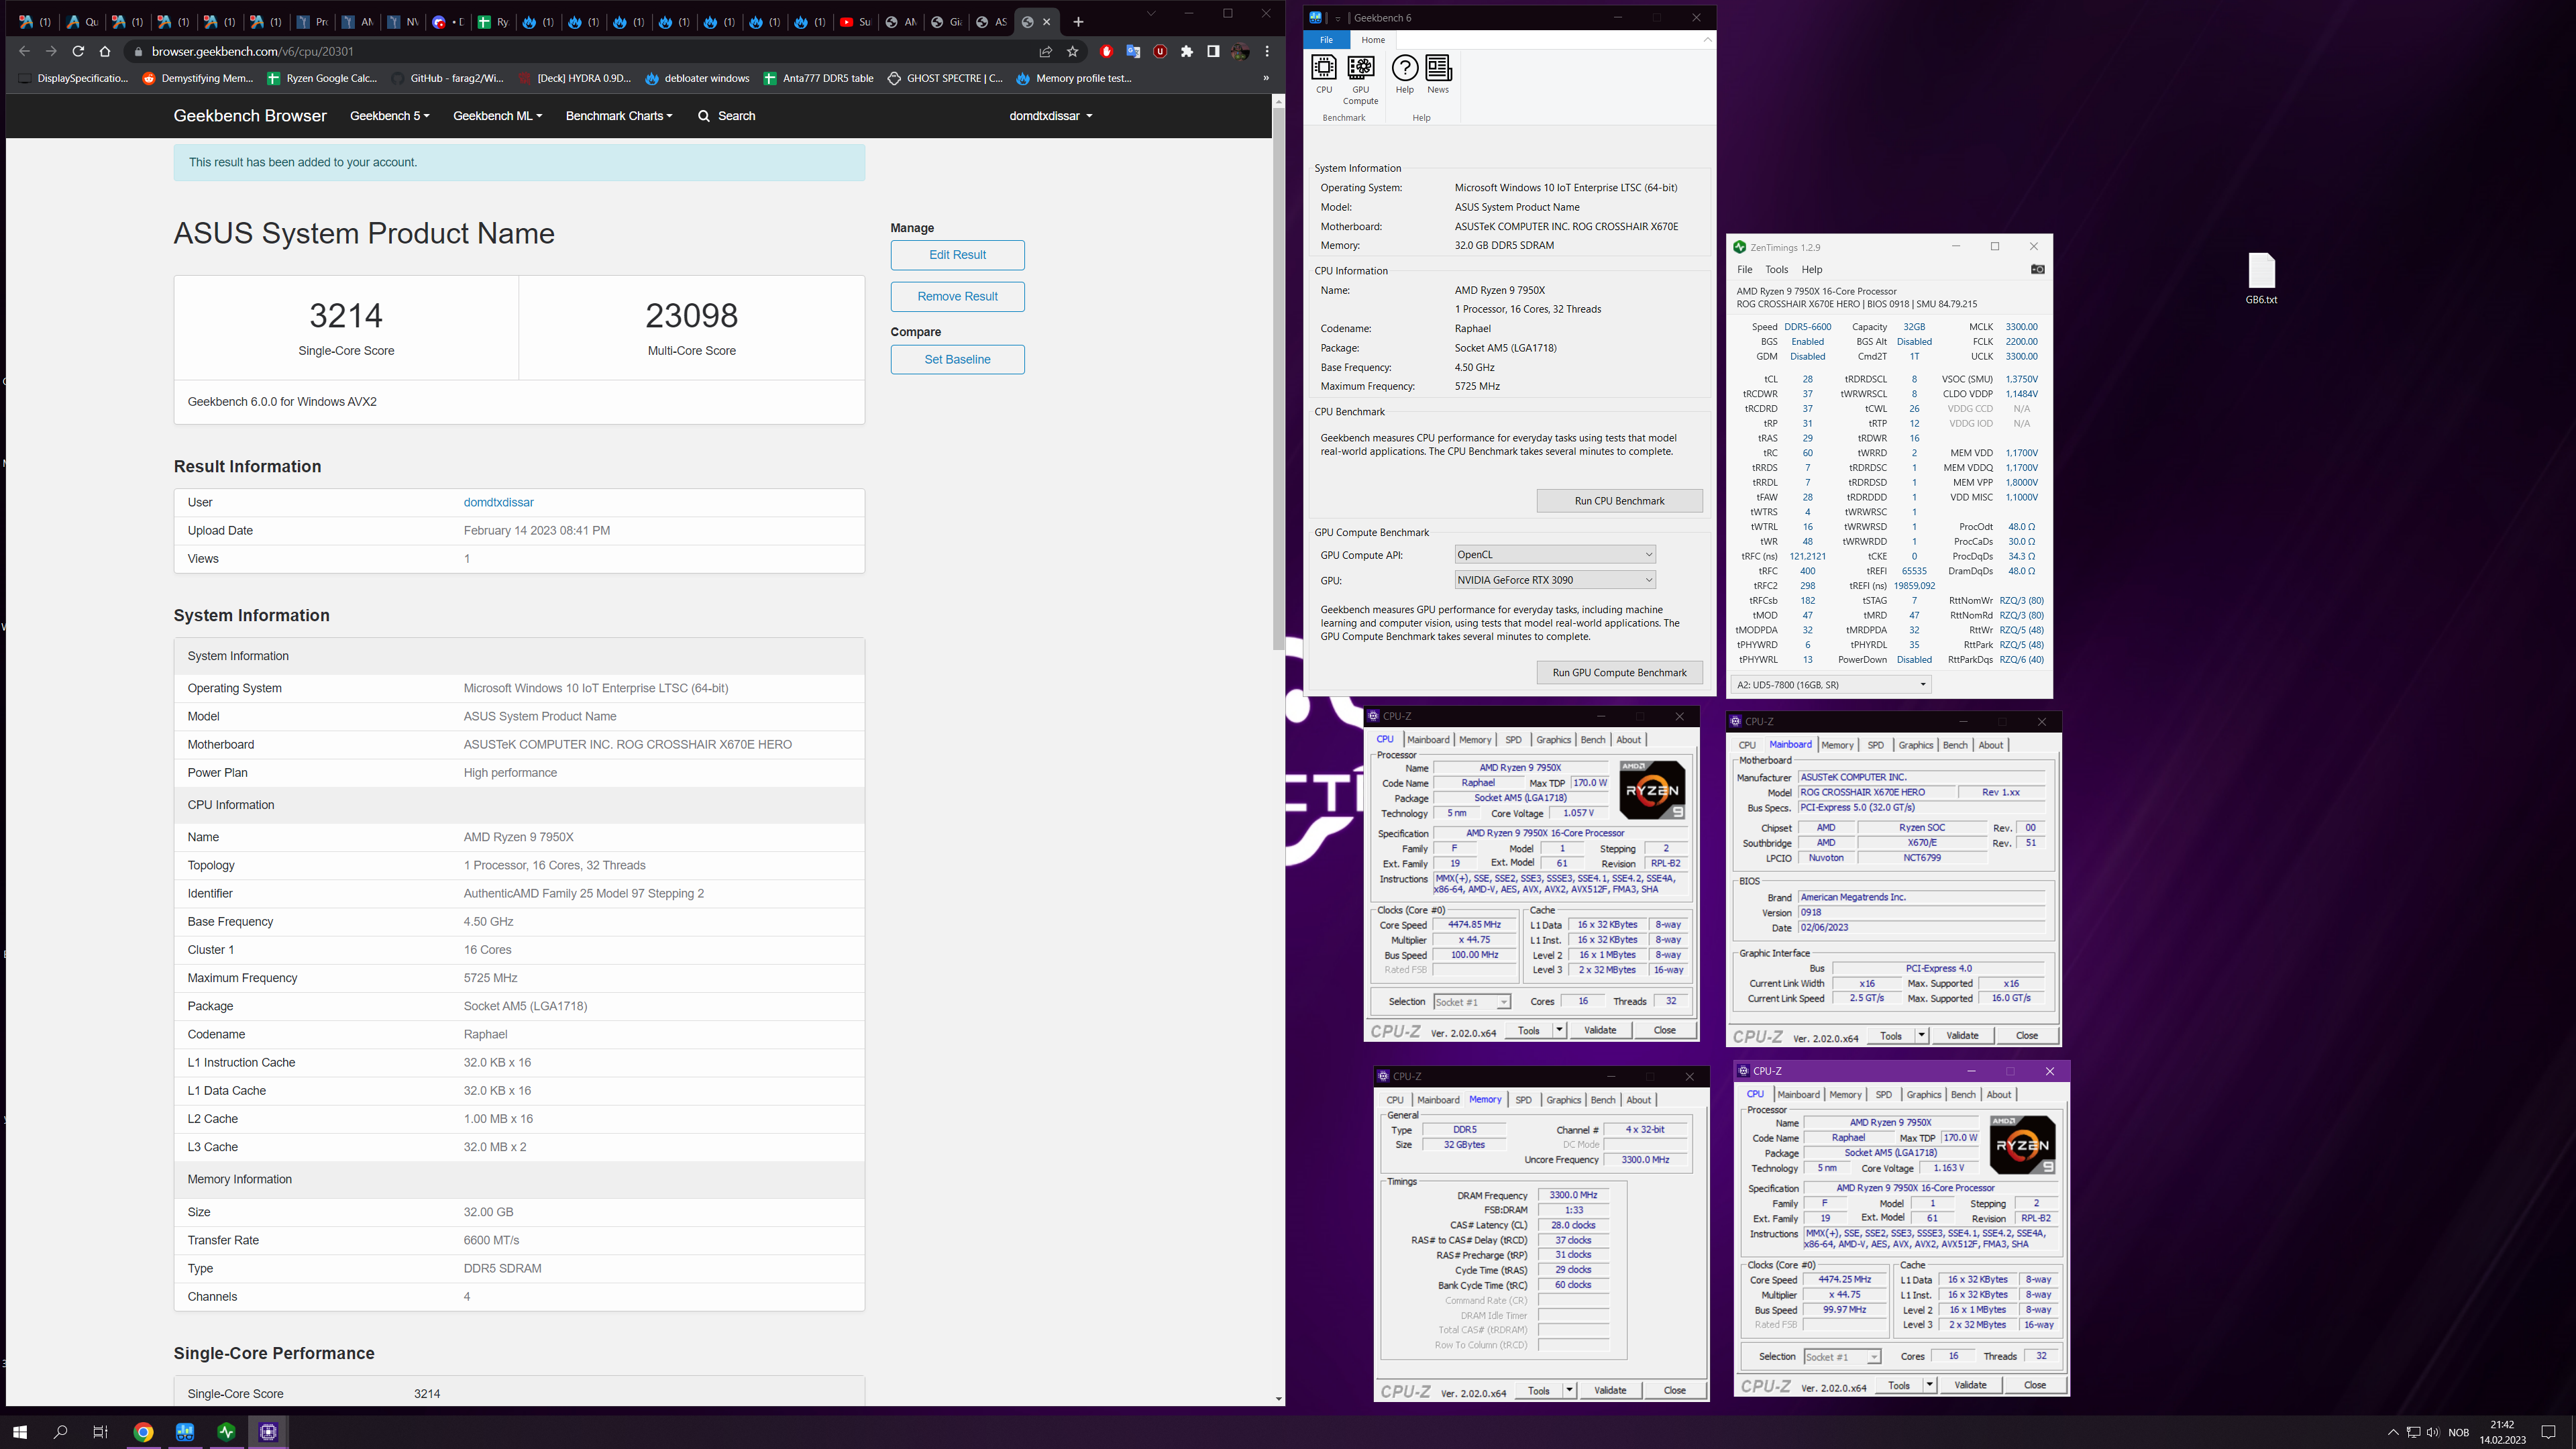The width and height of the screenshot is (2576, 1449).
Task: Switch to Chrome in the taskbar
Action: click(x=143, y=1432)
